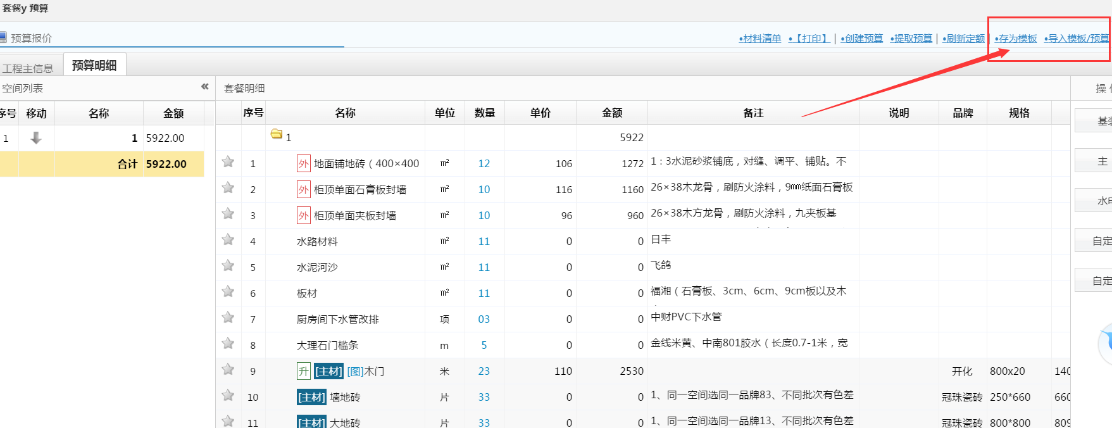1112x428 pixels.
Task: Edit quantity 12 for 地面铺地砖
Action: tap(484, 164)
